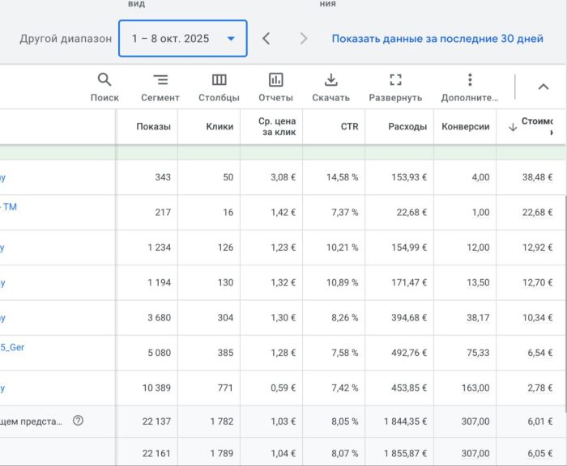Collapse the toolbar with the up chevron
This screenshot has width=567, height=466.
543,87
